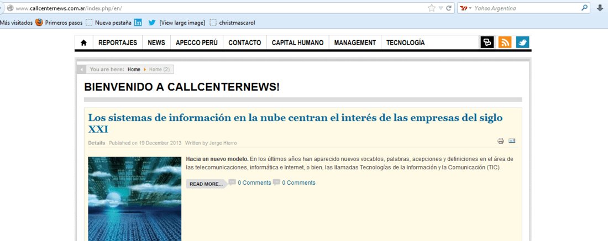Click the first 0 Comments link
Screen dimensions: 608x241
click(x=254, y=183)
